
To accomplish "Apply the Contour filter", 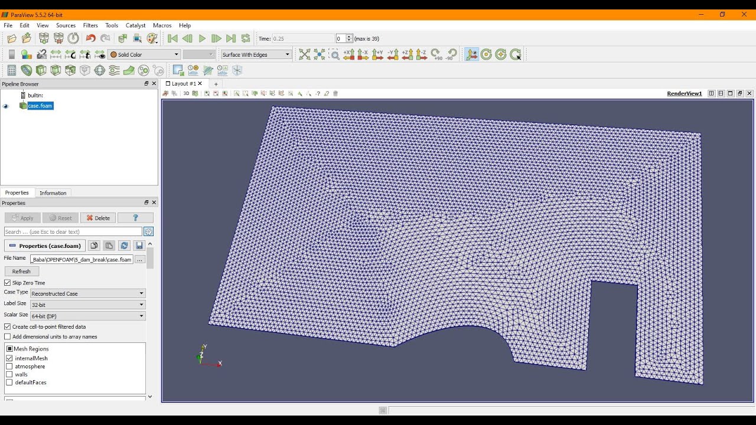I will (27, 70).
